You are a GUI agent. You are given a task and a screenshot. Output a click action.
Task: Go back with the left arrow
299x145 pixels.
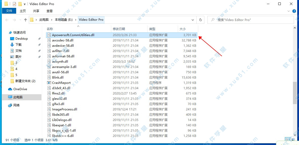[7, 20]
